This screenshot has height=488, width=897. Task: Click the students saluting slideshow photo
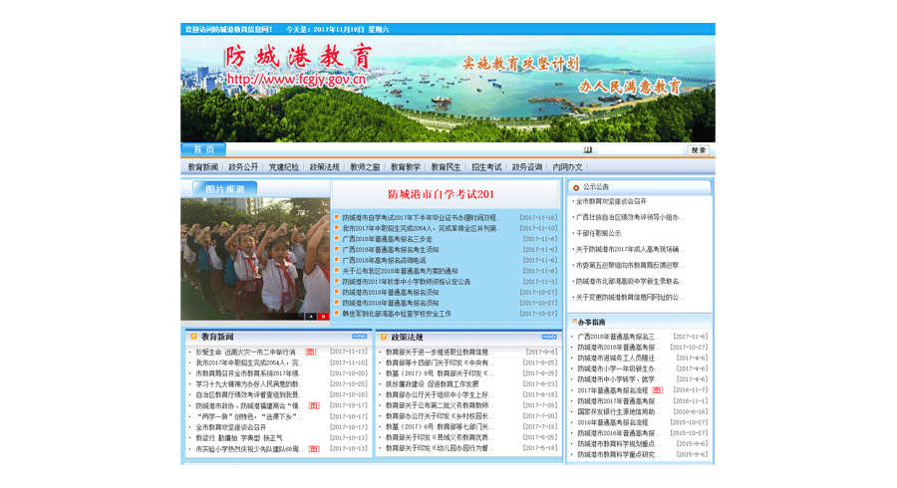coord(255,257)
